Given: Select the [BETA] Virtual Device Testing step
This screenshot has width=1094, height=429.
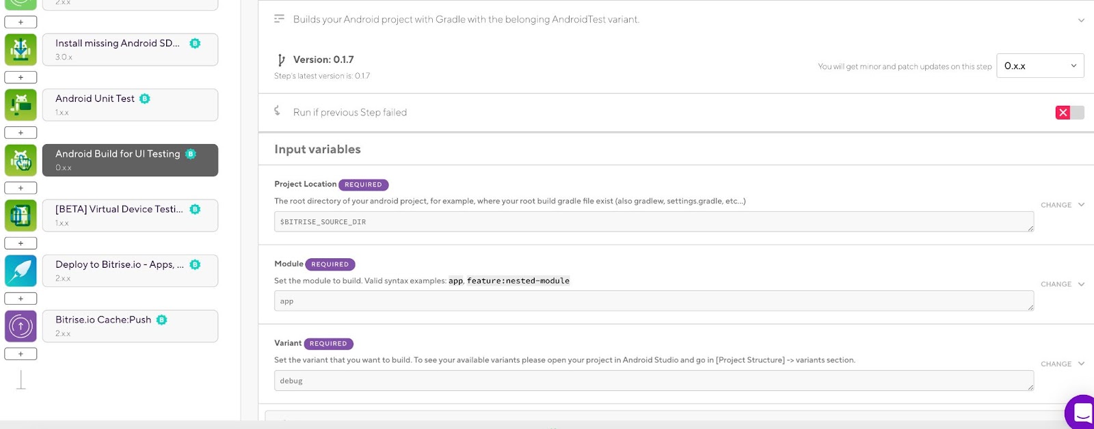Looking at the screenshot, I should 130,215.
